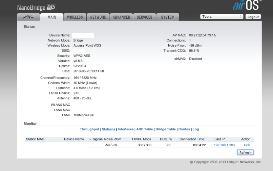The image size is (273, 171).
Task: Expand the Tools dropdown
Action: click(222, 17)
